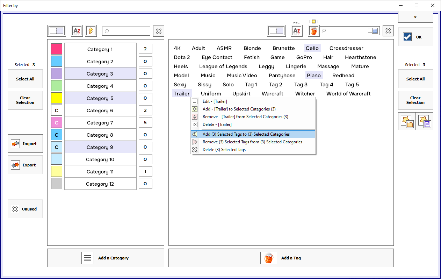This screenshot has height=279, width=441.
Task: Click the lightning bolt icon above categories
Action: click(x=91, y=31)
